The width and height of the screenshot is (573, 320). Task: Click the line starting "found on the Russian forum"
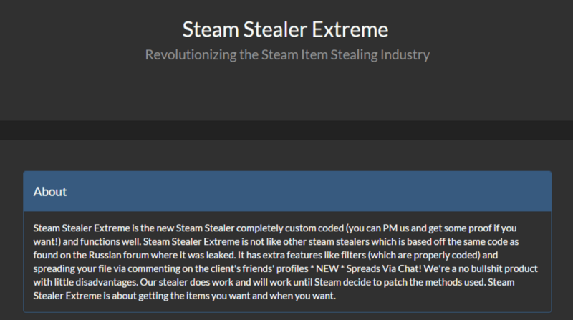(265, 255)
